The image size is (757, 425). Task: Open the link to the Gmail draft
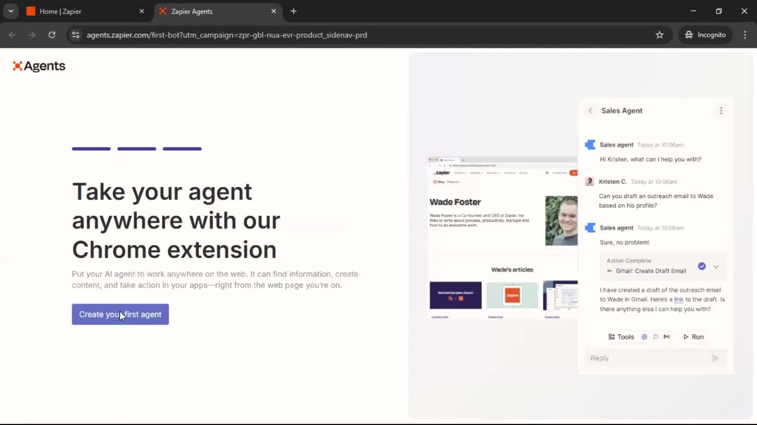pyautogui.click(x=679, y=299)
